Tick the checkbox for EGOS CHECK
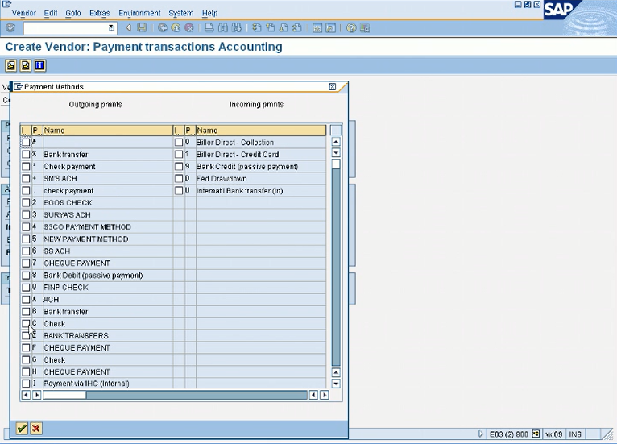Viewport: 617px width, 444px height. coord(26,203)
